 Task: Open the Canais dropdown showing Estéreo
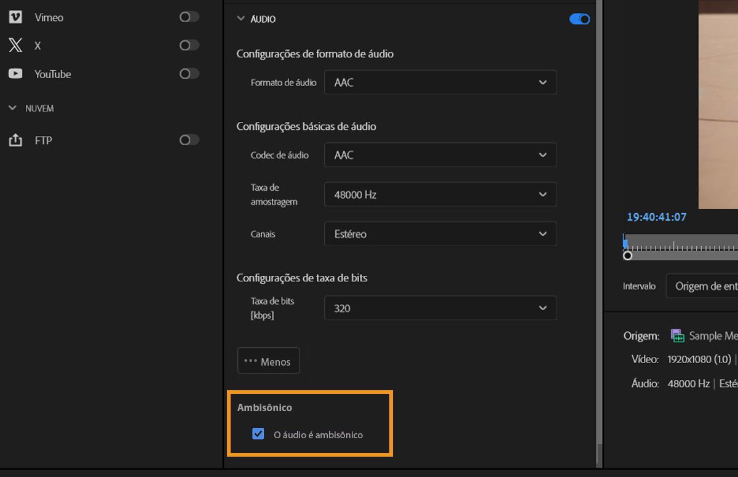[x=440, y=234]
